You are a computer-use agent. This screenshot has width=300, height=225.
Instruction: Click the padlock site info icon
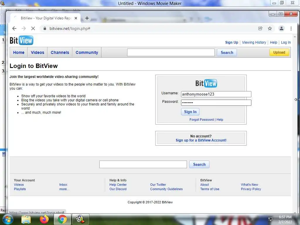[x=45, y=28]
